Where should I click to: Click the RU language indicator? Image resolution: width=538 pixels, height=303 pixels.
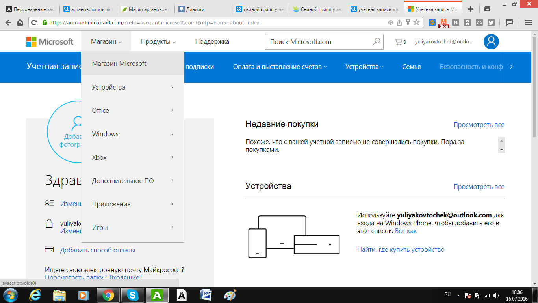pos(447,294)
